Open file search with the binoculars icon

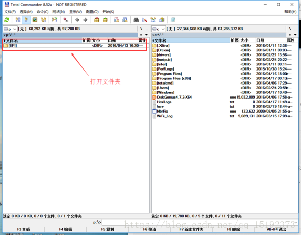click(x=136, y=20)
